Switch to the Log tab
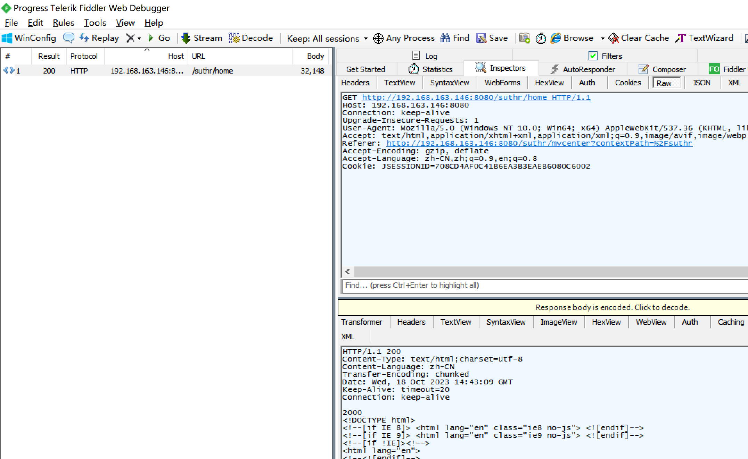This screenshot has height=459, width=748. (x=425, y=56)
